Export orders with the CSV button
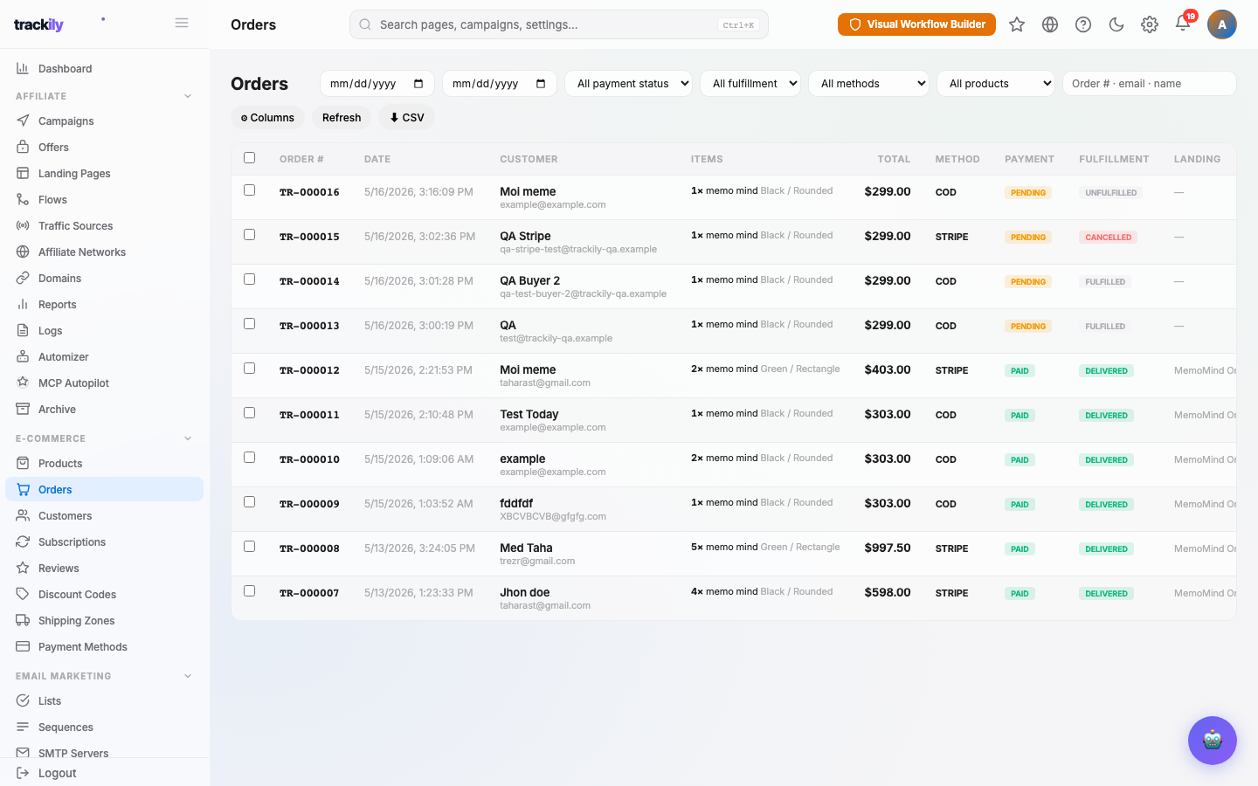 click(x=406, y=118)
